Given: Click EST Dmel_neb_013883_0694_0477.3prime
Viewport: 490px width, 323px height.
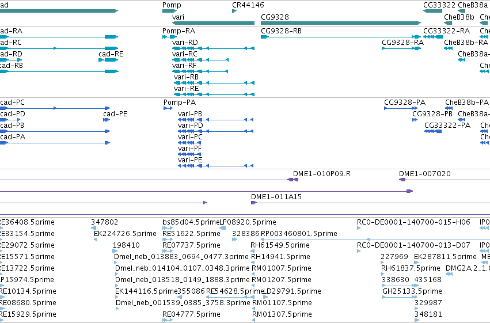Looking at the screenshot, I should pyautogui.click(x=181, y=257).
